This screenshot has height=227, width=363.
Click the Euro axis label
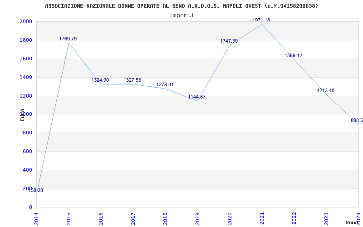(22, 115)
